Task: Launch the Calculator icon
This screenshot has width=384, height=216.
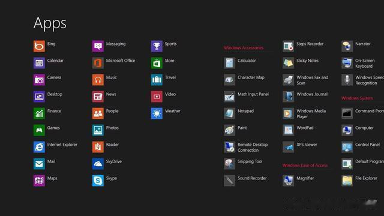Action: click(x=229, y=63)
